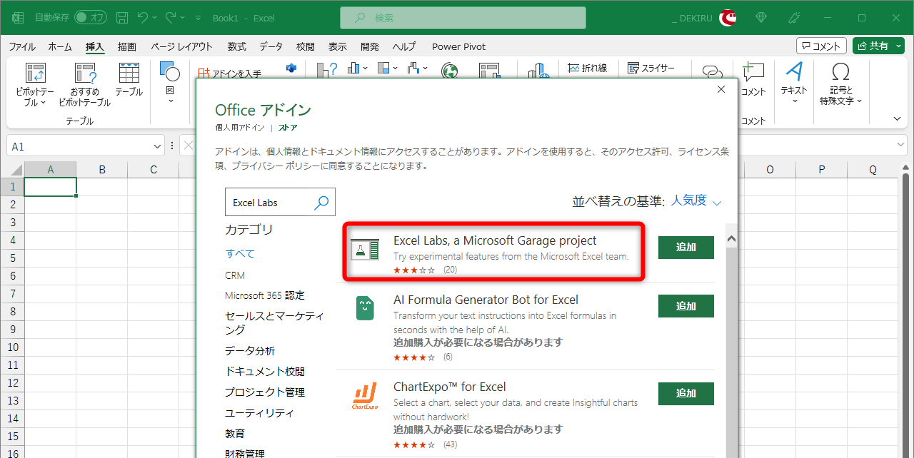Click the Maps globe chart icon

point(450,71)
